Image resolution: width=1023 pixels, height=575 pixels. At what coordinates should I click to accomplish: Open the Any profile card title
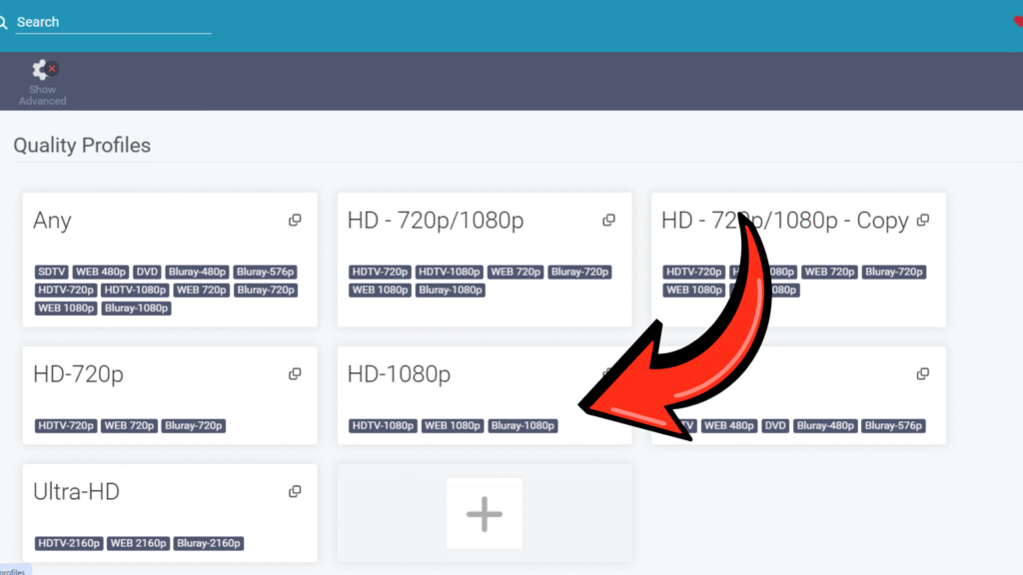click(52, 221)
